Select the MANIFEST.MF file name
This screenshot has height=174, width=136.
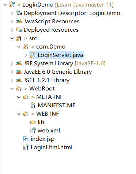[x=57, y=105]
